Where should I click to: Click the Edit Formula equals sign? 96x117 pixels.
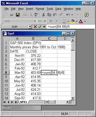[44, 27]
